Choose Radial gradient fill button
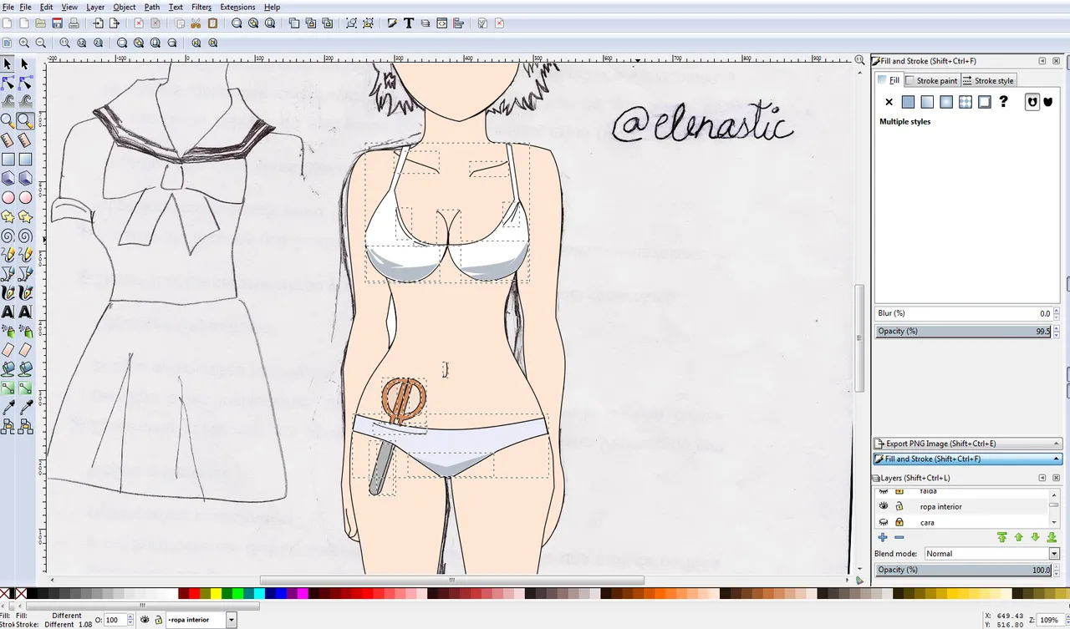1070x629 pixels. pyautogui.click(x=946, y=102)
